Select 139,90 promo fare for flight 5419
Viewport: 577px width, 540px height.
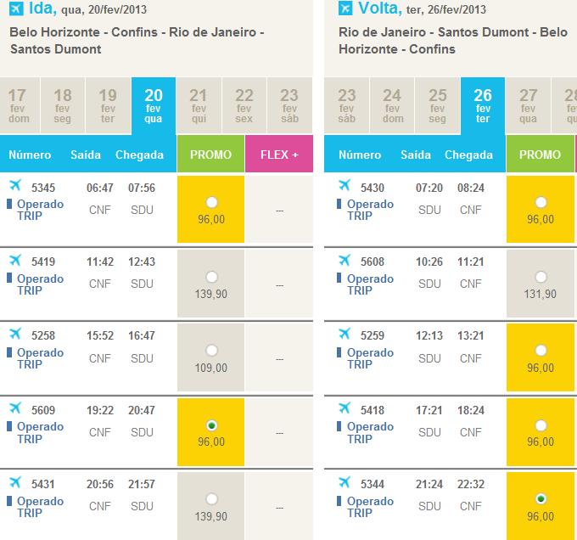click(210, 277)
